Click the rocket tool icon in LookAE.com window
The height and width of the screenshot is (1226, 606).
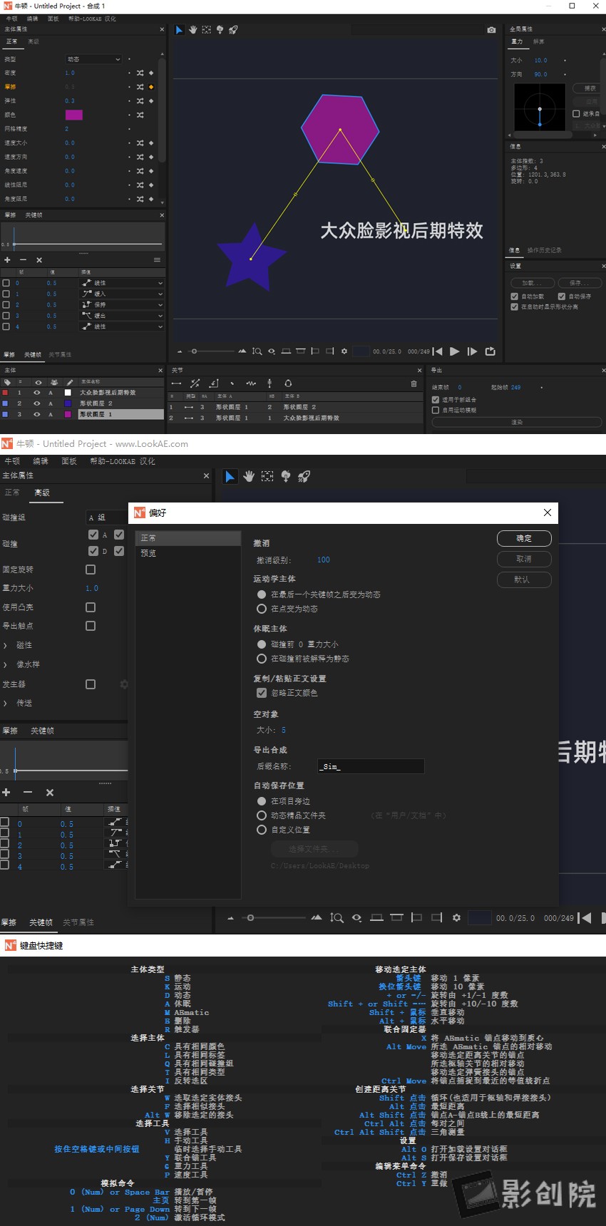click(304, 476)
